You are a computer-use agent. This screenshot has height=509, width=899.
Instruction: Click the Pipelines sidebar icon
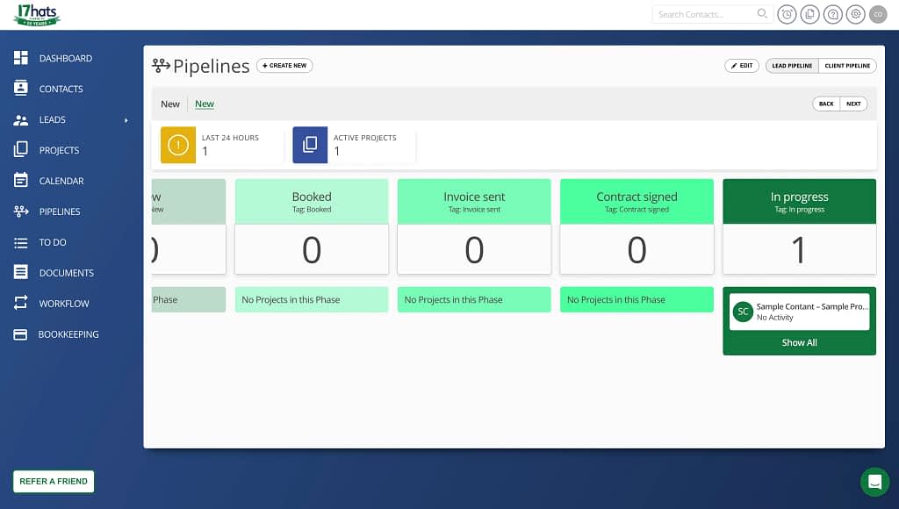pos(21,211)
